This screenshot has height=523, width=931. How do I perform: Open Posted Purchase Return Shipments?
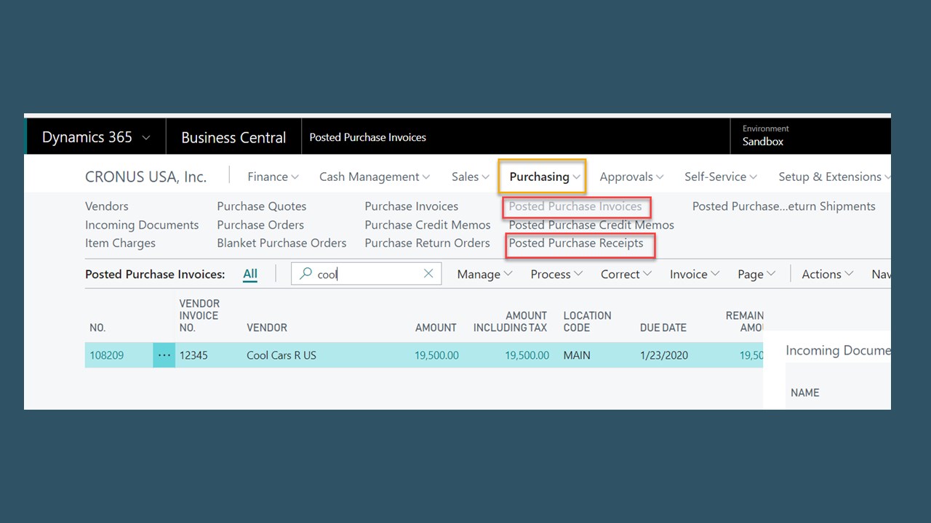point(784,206)
